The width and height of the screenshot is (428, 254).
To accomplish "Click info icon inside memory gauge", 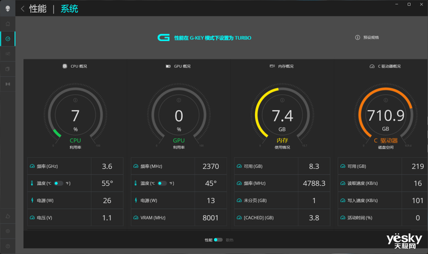I will [282, 100].
